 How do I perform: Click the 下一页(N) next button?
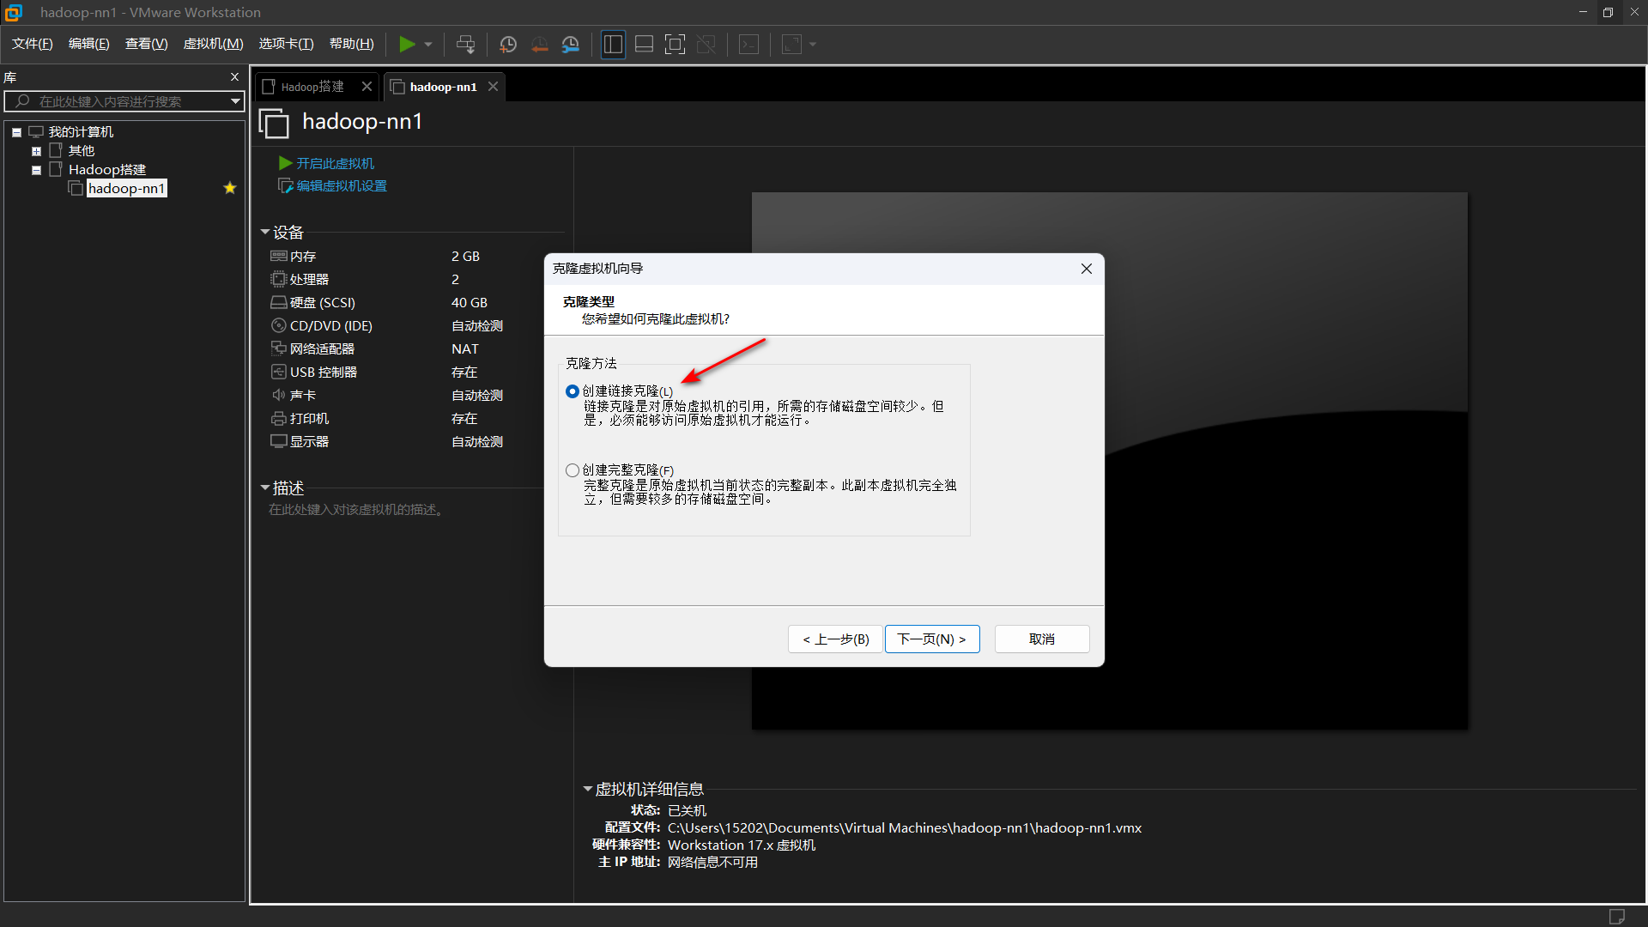click(931, 639)
